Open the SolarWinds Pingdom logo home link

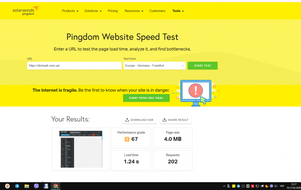26,11
